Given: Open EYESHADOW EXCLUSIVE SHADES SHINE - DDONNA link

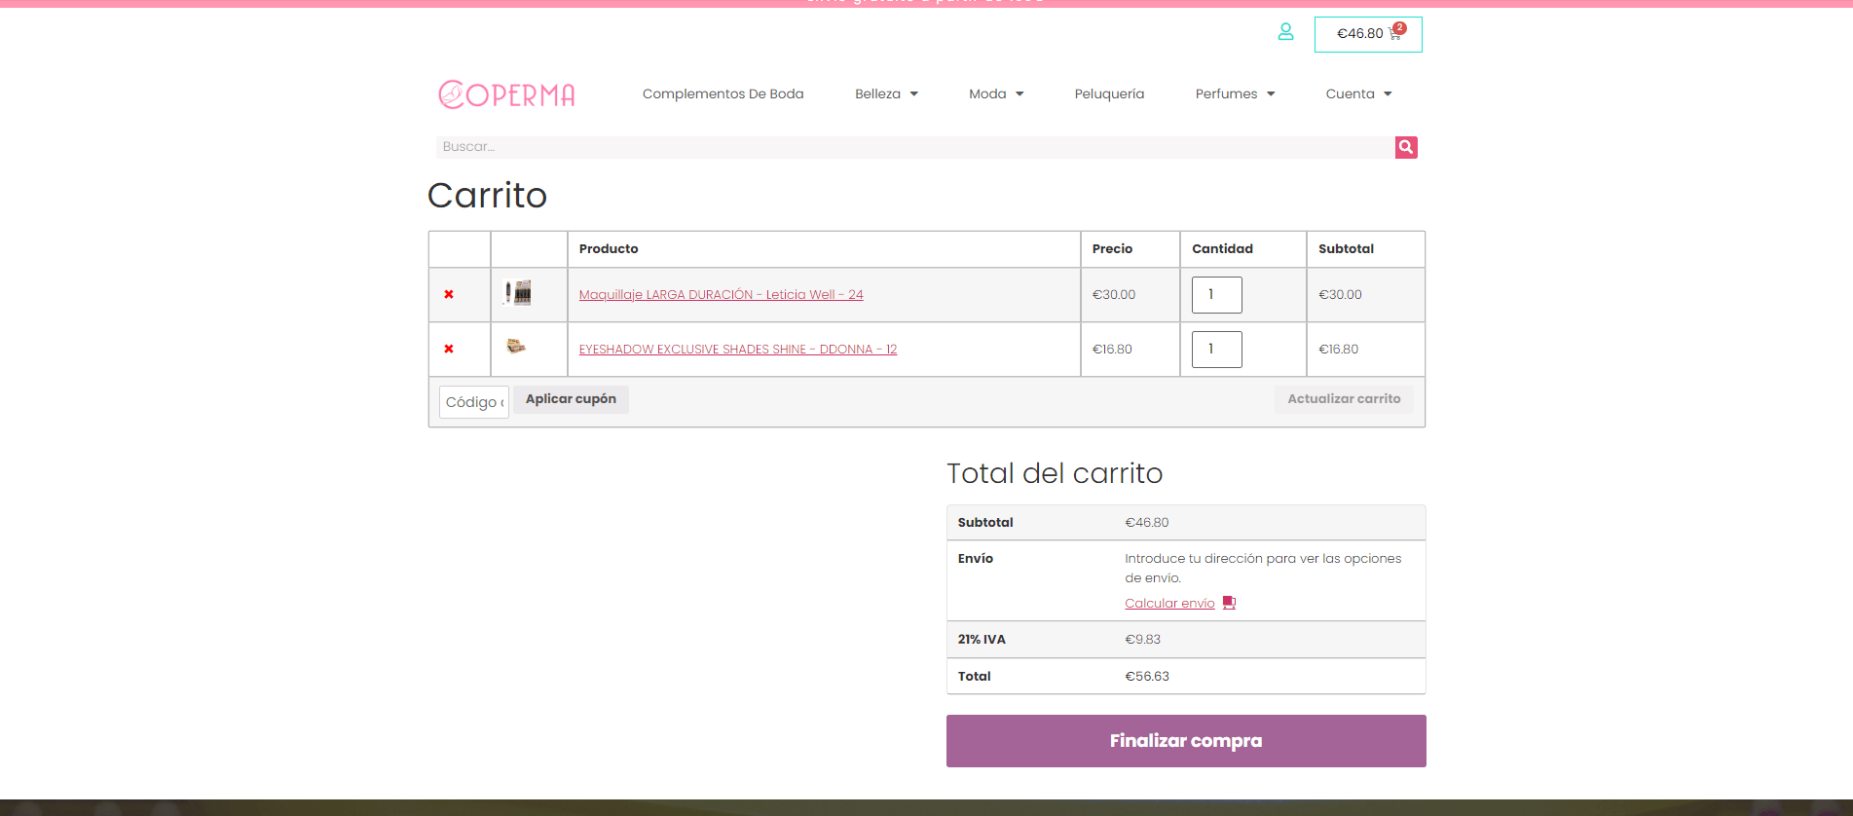Looking at the screenshot, I should 738,349.
